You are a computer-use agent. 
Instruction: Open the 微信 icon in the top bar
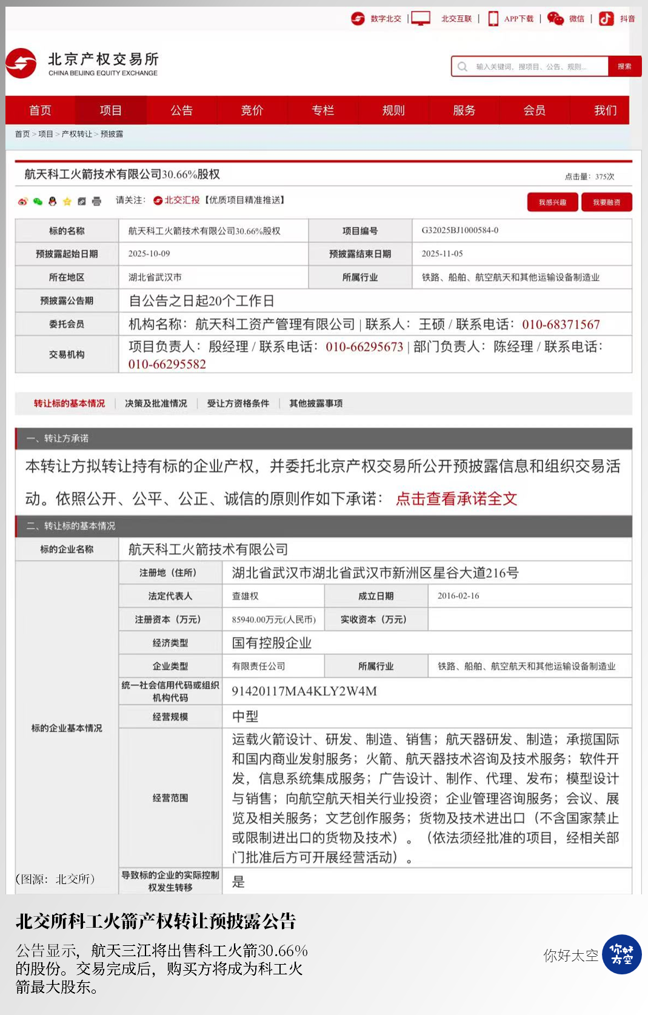[555, 19]
